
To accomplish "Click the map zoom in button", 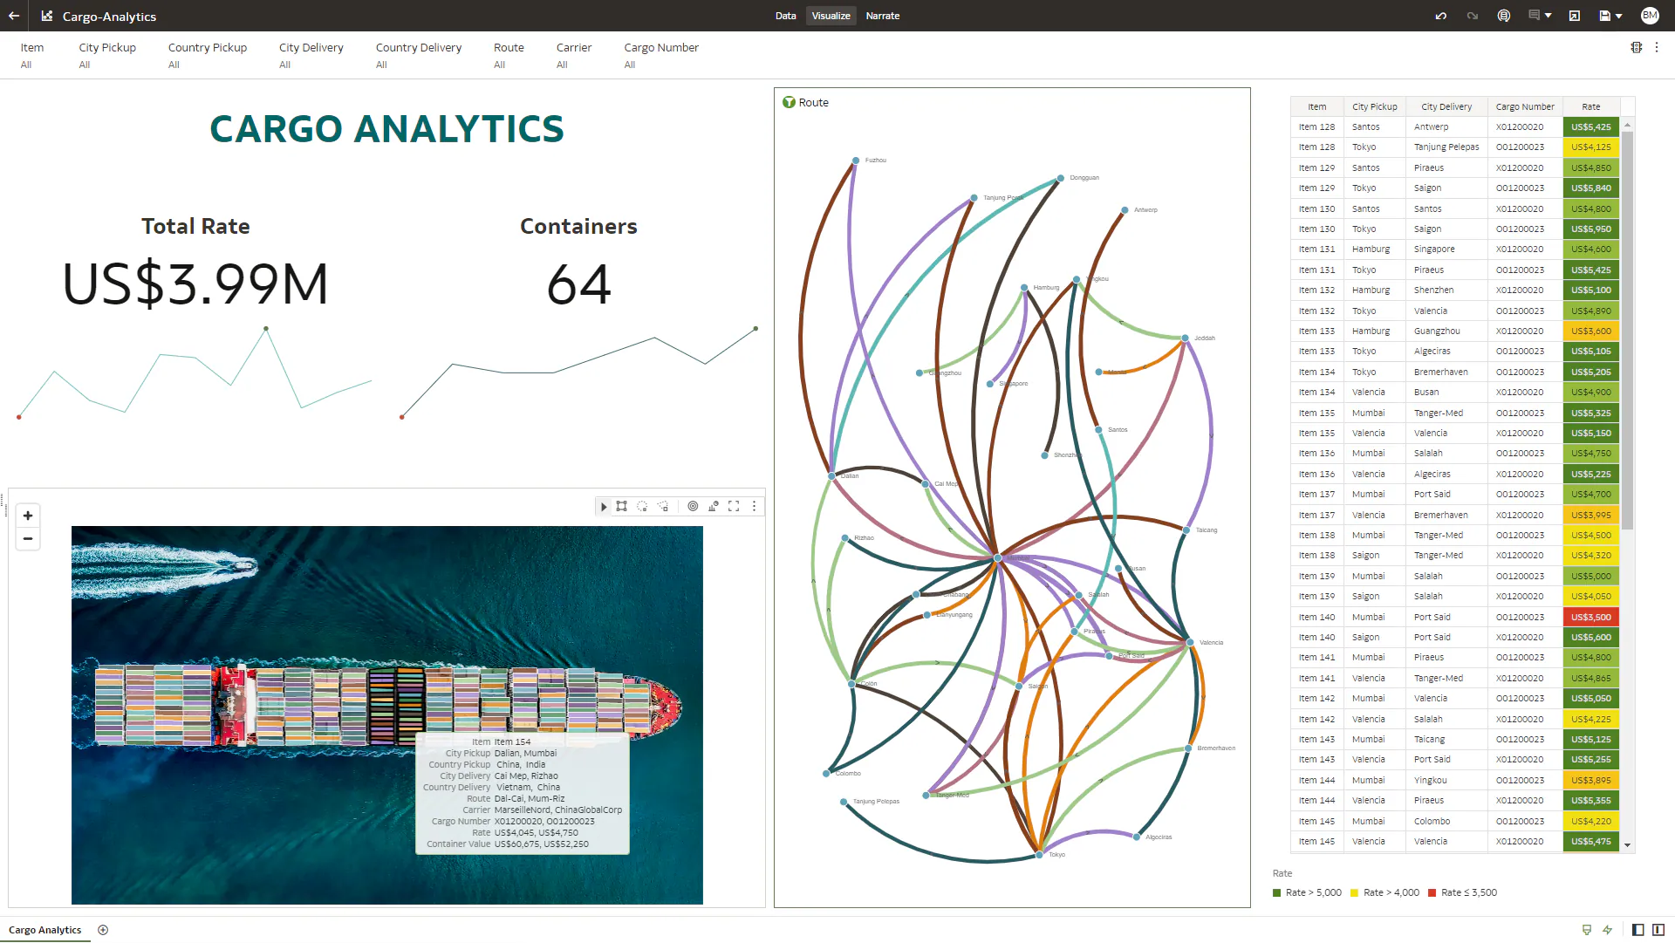I will click(28, 516).
